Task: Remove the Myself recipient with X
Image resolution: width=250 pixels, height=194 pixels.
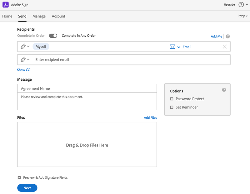Action: pos(225,47)
